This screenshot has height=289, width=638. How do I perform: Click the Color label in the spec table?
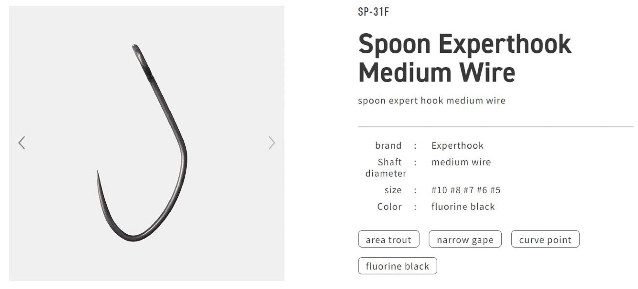(x=389, y=206)
